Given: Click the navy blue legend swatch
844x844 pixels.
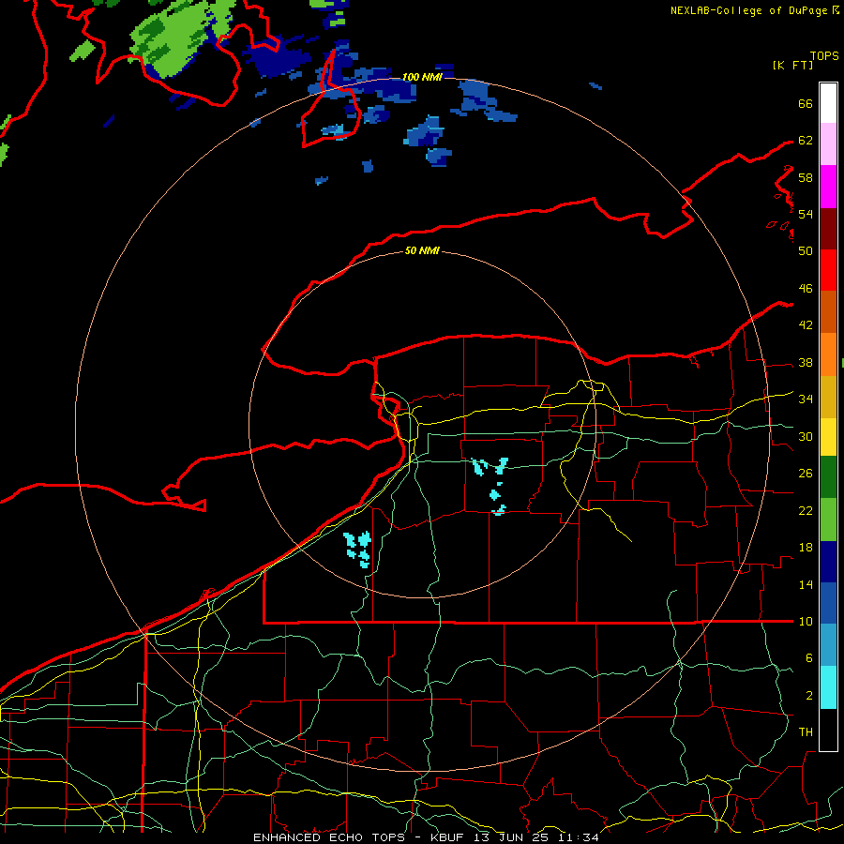Looking at the screenshot, I should pos(828,562).
